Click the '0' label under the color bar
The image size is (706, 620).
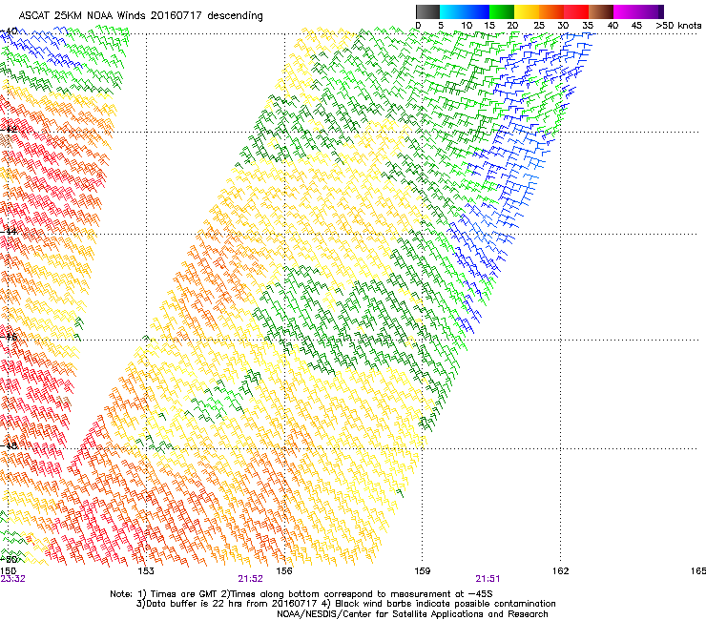point(418,26)
